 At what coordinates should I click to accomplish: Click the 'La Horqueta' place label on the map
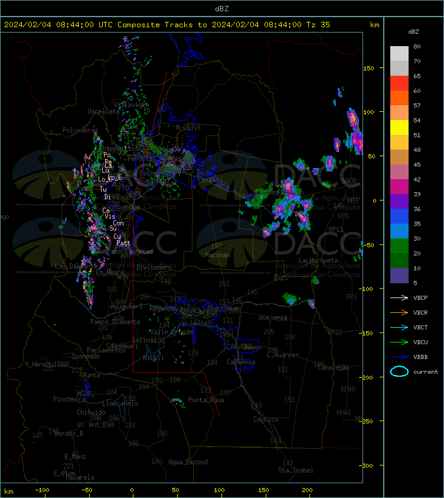coord(318,260)
